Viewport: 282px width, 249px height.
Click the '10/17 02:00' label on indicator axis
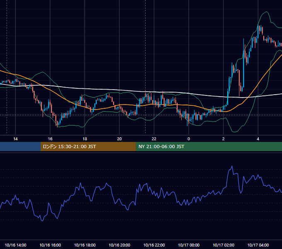tap(224, 245)
